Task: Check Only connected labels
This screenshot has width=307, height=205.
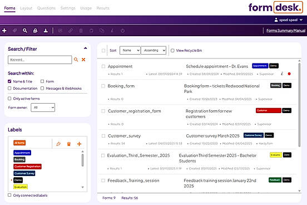Action: (9, 195)
